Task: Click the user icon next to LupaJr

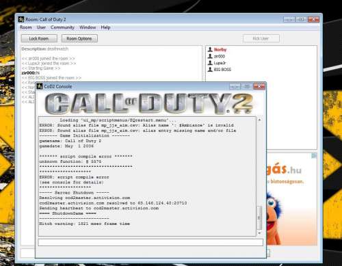Action: 210,63
